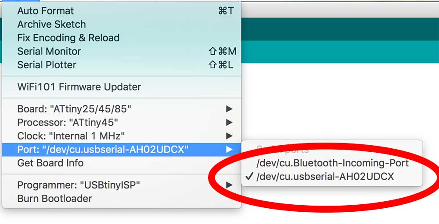The width and height of the screenshot is (439, 224).
Task: Click Get Board Info
Action: pyautogui.click(x=122, y=163)
